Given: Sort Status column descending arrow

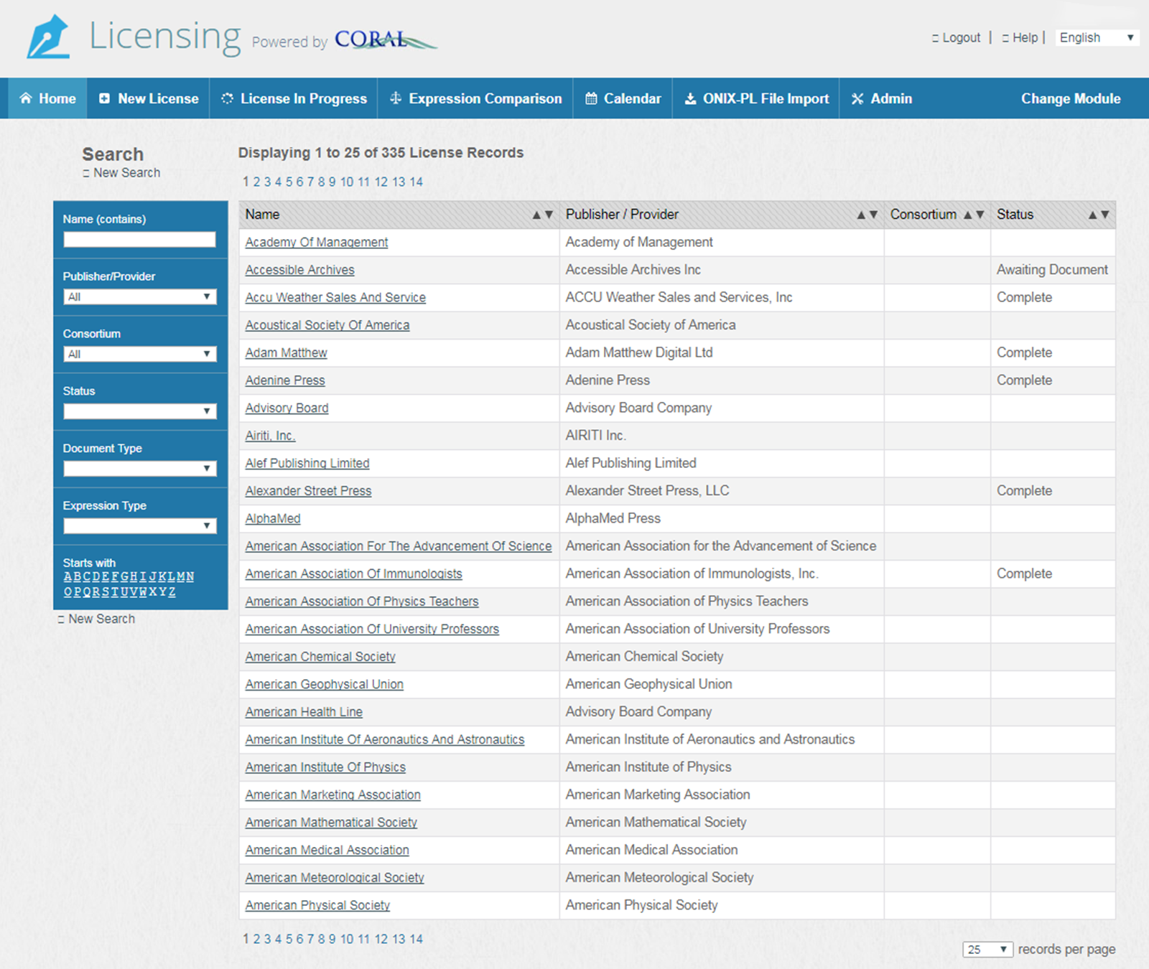Looking at the screenshot, I should 1104,215.
